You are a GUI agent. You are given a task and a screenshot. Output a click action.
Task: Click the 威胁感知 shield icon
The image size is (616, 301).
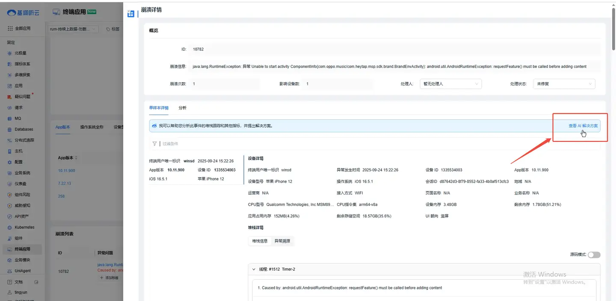point(10,206)
